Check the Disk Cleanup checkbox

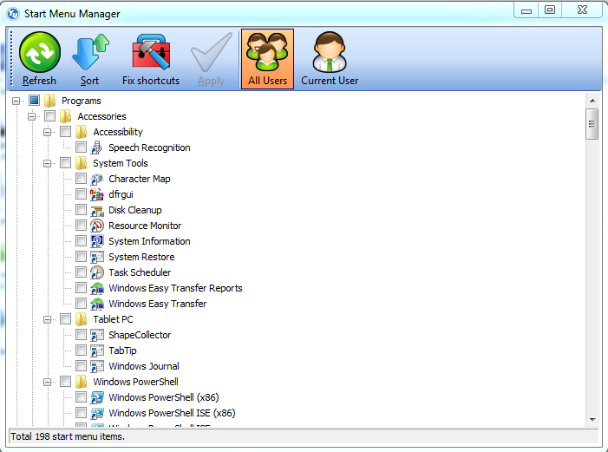[x=81, y=210]
